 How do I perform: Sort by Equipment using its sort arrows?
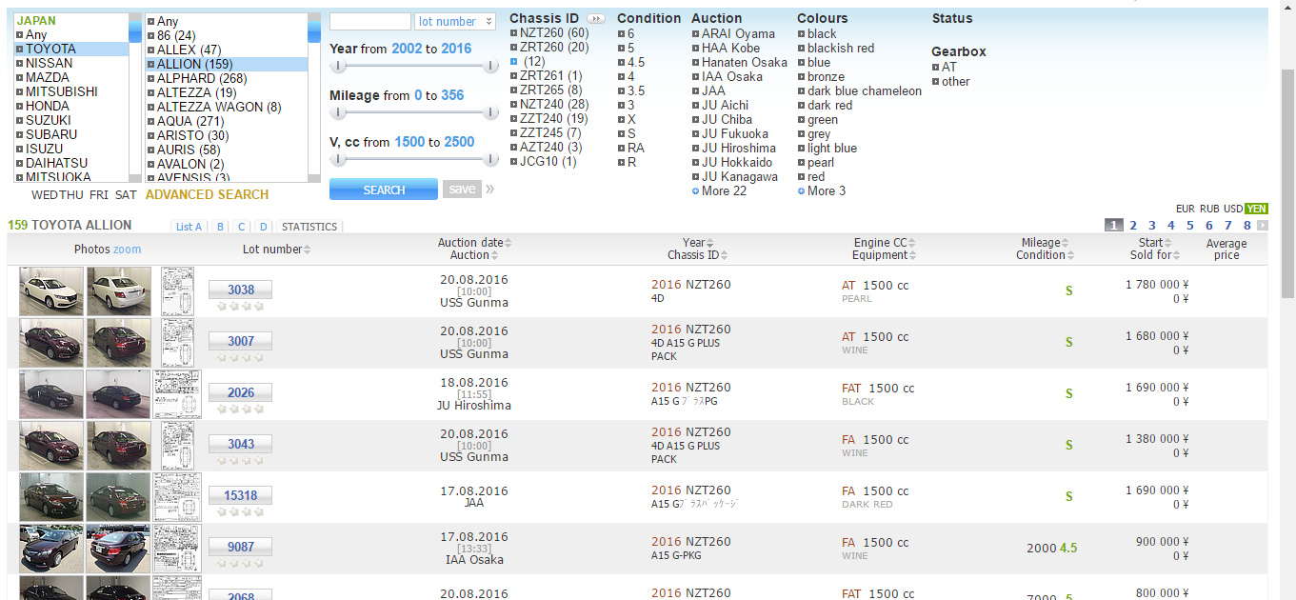(x=913, y=255)
